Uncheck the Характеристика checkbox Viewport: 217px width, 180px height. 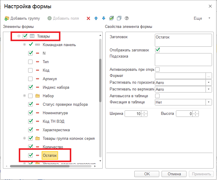30,130
